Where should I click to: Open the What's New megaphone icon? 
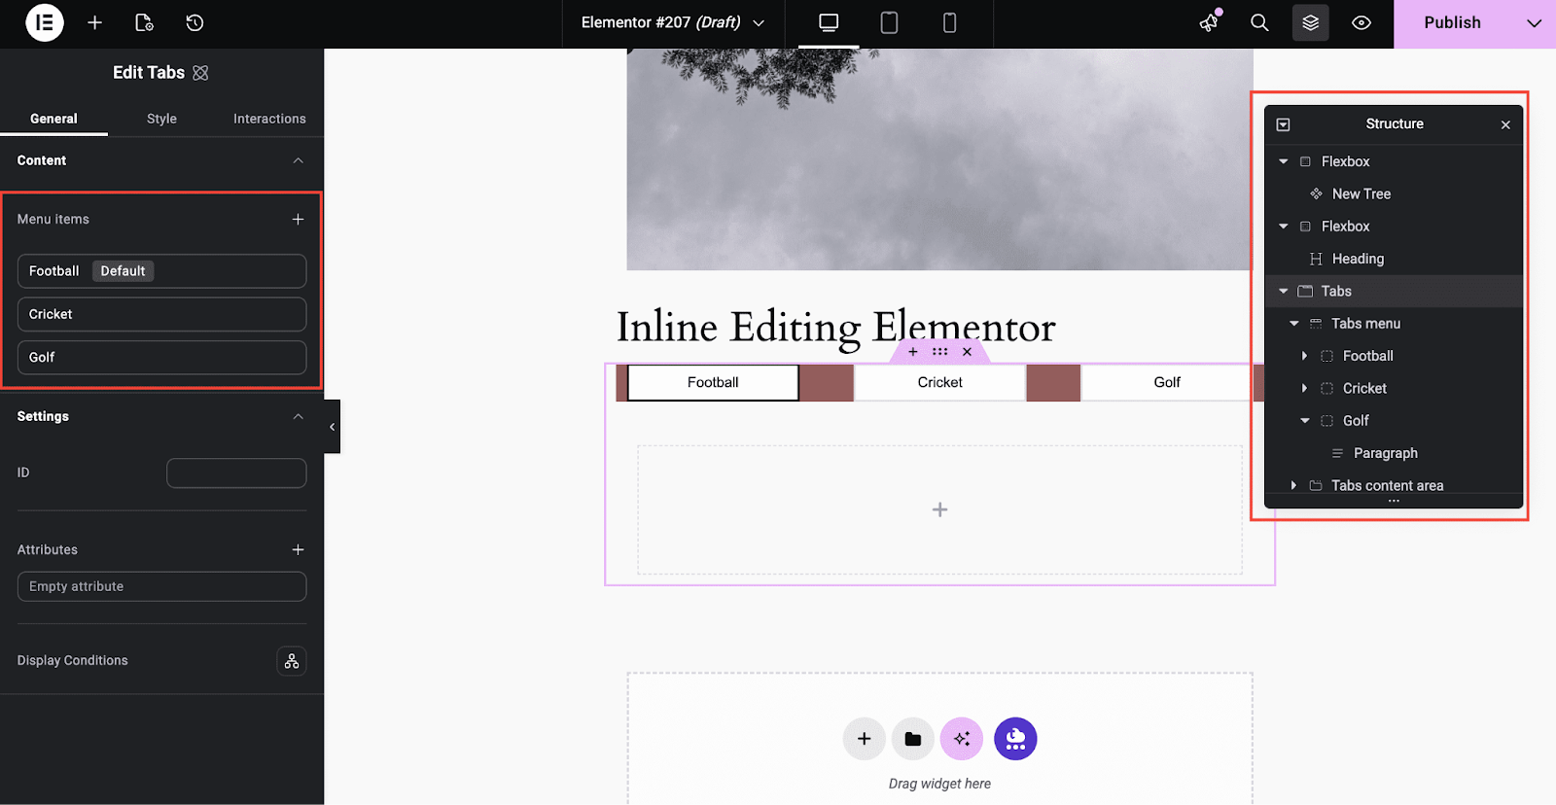pyautogui.click(x=1209, y=22)
